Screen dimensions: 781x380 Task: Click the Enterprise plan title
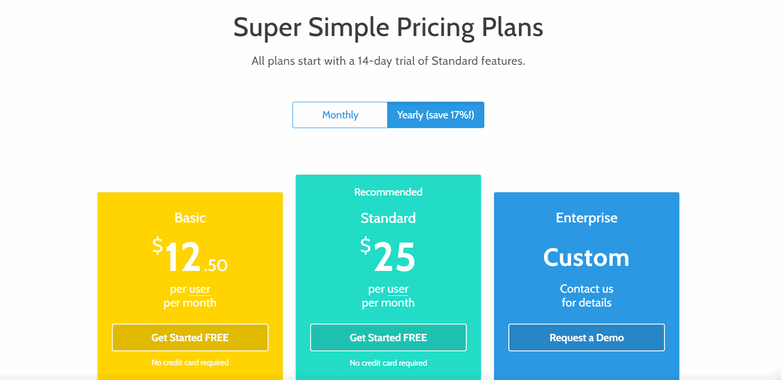pos(586,218)
